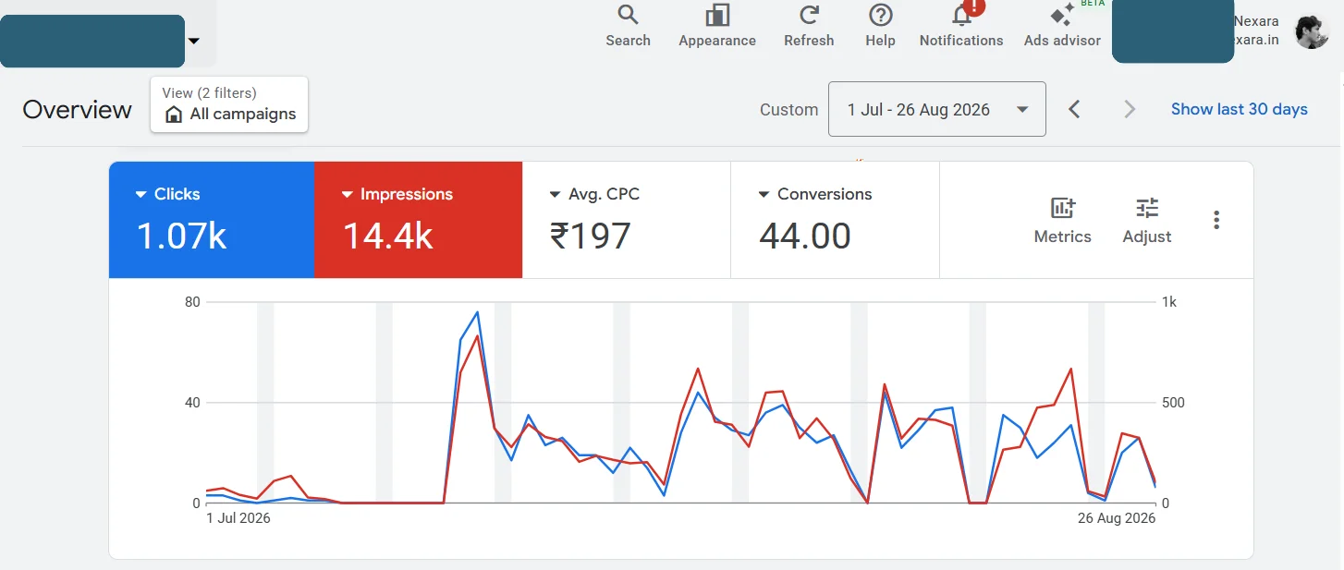Launch the Ads advisor
Image resolution: width=1344 pixels, height=570 pixels.
click(1062, 26)
